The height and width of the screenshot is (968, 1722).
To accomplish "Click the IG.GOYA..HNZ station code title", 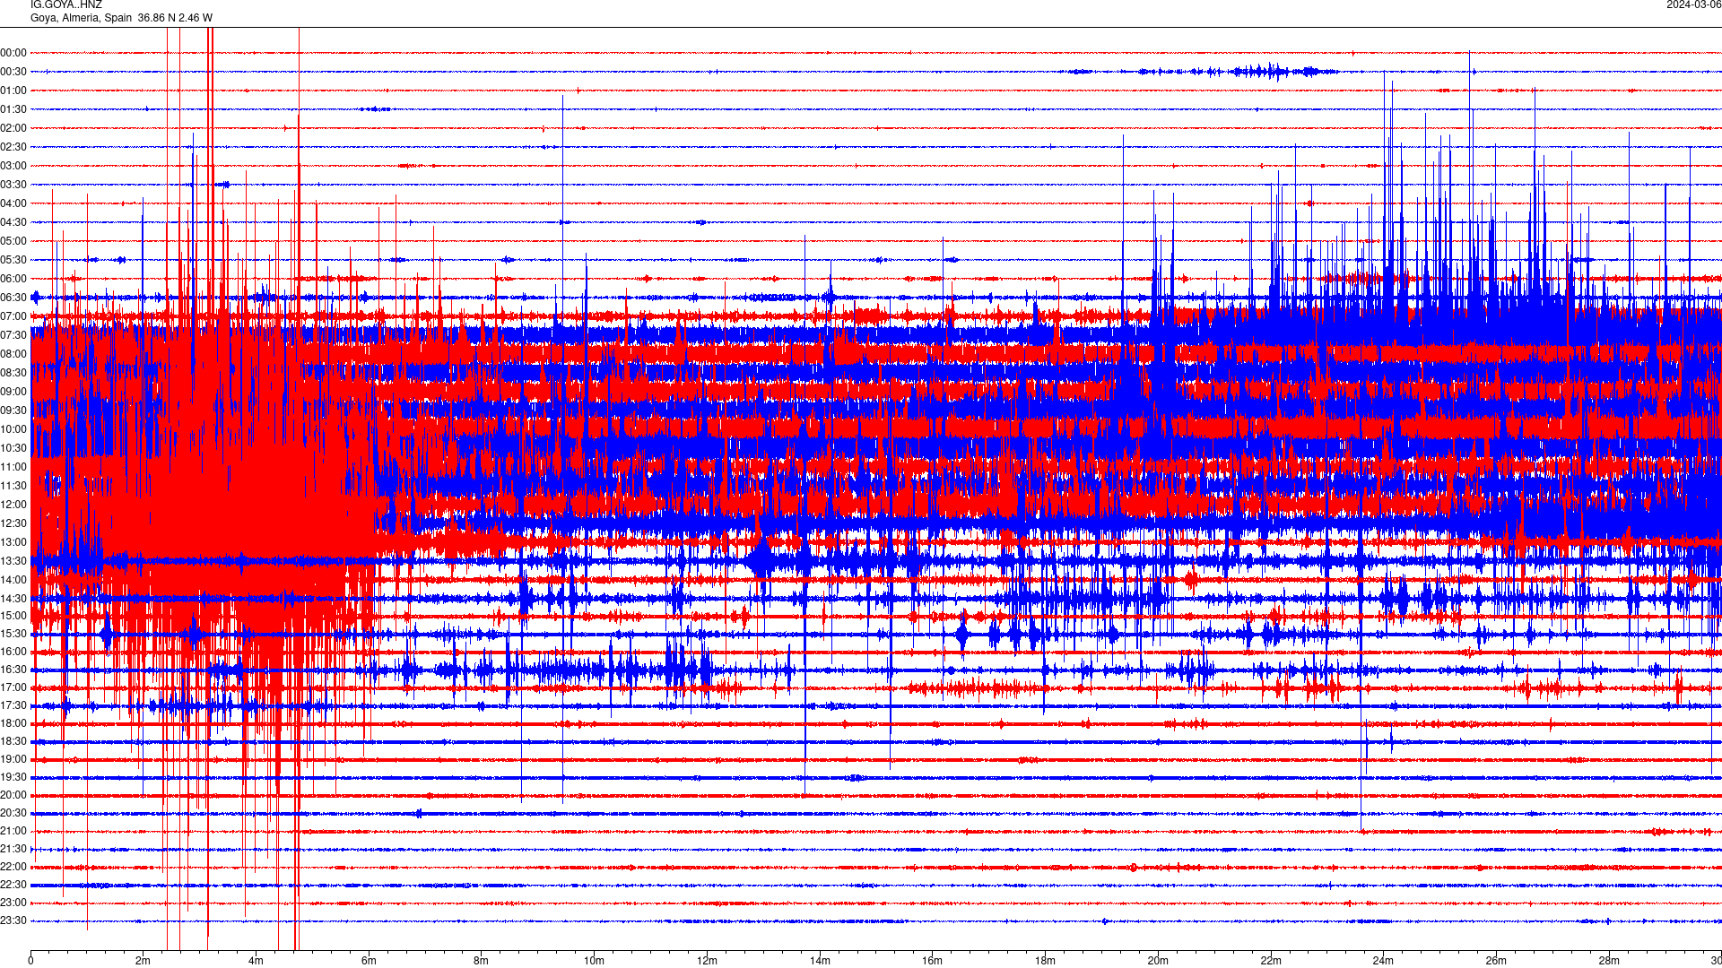I will (66, 4).
